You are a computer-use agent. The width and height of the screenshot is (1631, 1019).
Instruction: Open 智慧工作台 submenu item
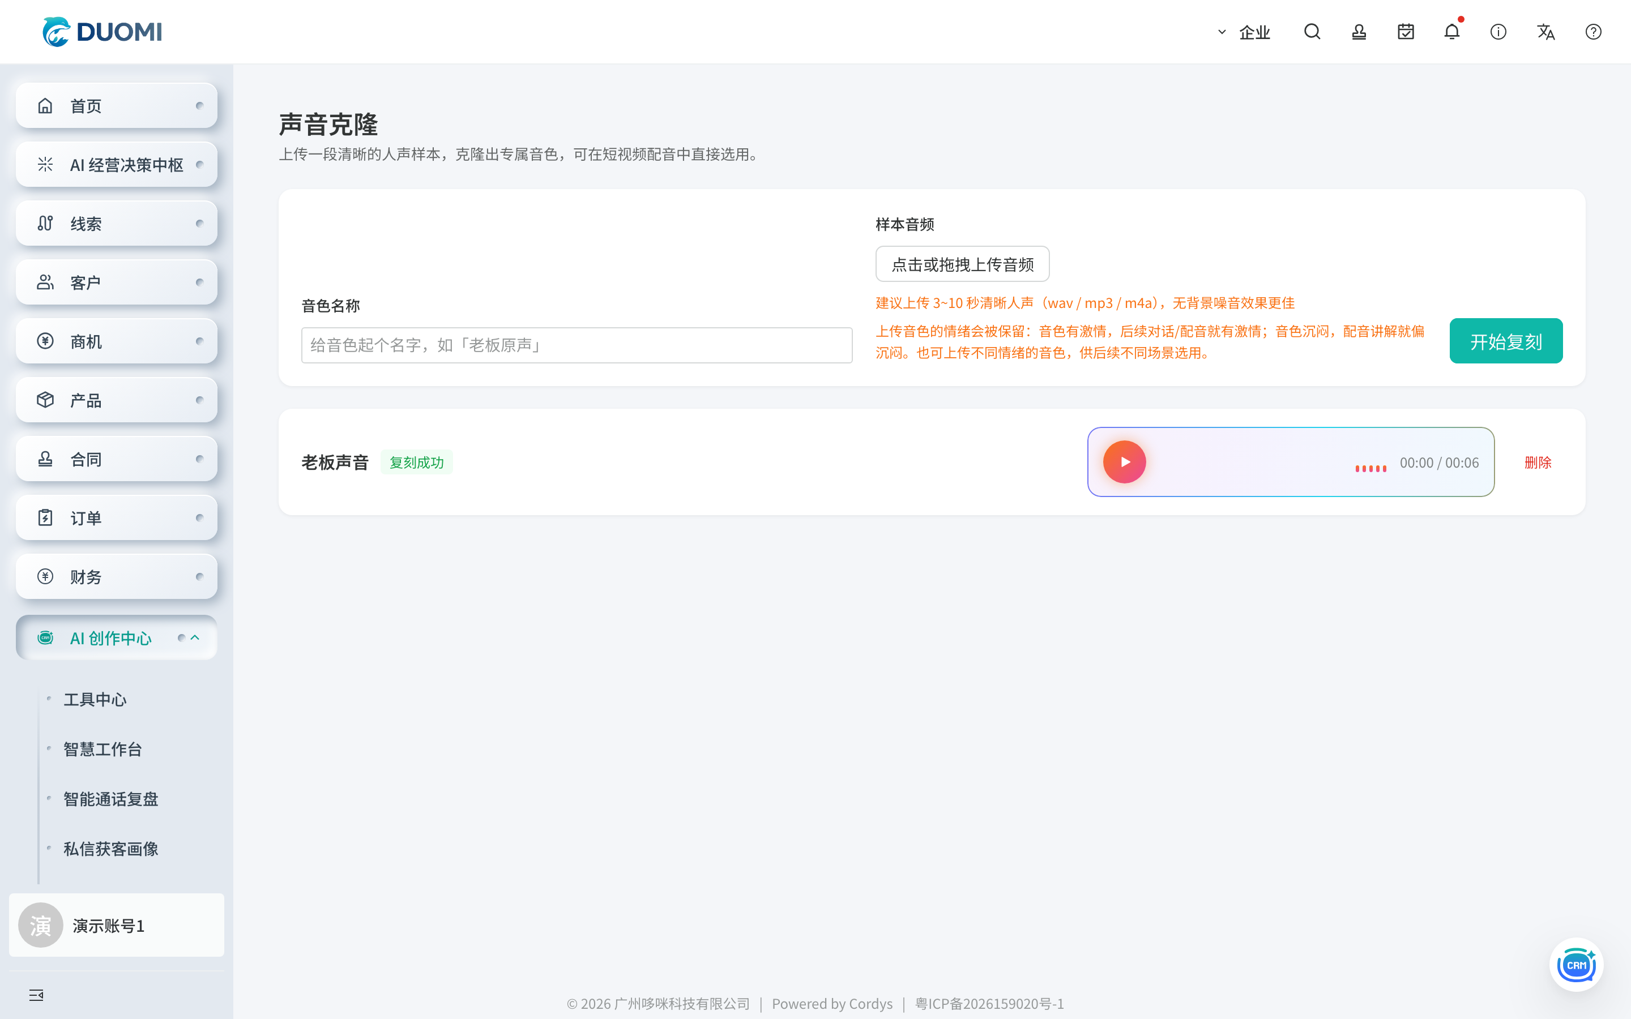coord(103,750)
